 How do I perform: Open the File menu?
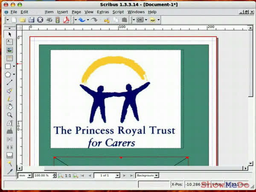[x=14, y=12]
